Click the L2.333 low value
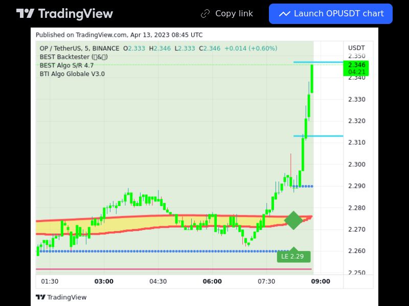The height and width of the screenshot is (306, 409). 185,48
